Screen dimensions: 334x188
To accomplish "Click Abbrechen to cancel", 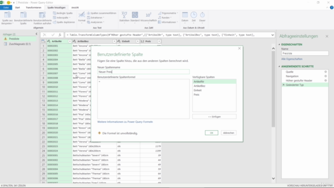I will point(229,133).
